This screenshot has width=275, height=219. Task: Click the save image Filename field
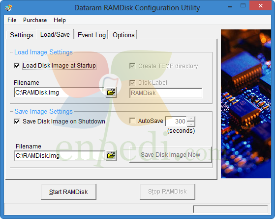60,156
